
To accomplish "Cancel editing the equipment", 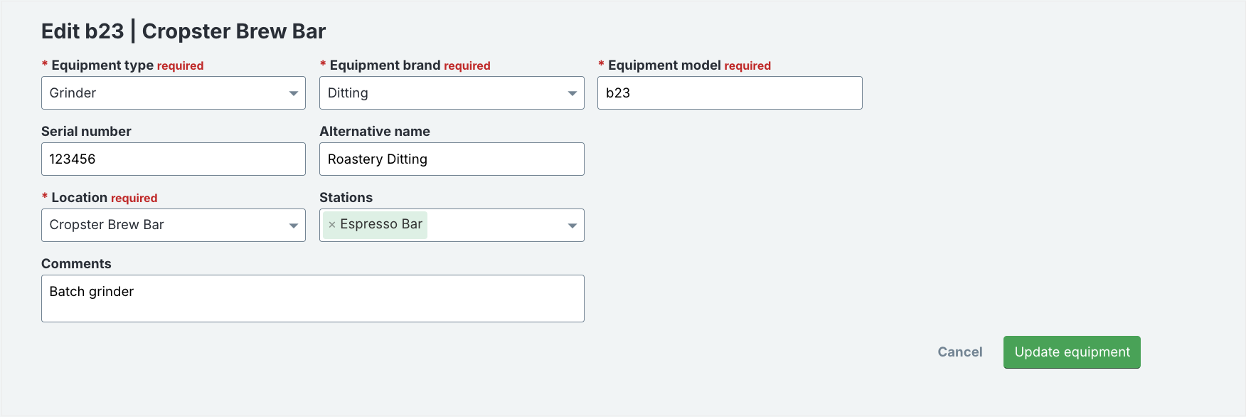I will coord(960,352).
